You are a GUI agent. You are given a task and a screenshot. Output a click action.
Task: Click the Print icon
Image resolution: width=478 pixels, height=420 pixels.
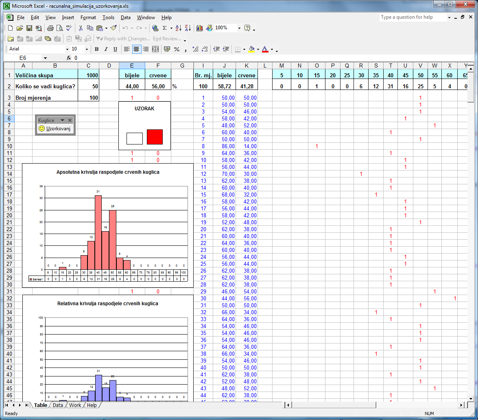(x=50, y=28)
